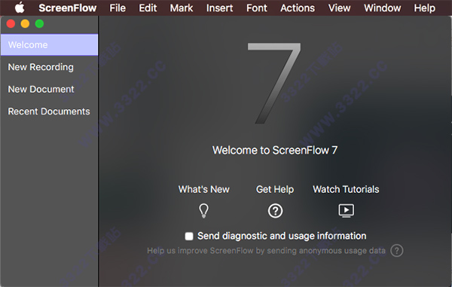Minimize the window with yellow button
Viewport: 452px width, 287px height.
point(25,23)
